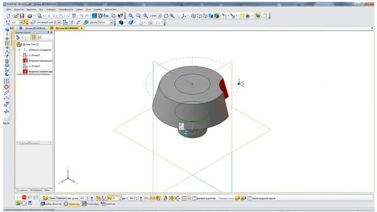Image resolution: width=377 pixels, height=212 pixels.
Task: Save the part with the floppy disk icon
Action: tap(22, 16)
